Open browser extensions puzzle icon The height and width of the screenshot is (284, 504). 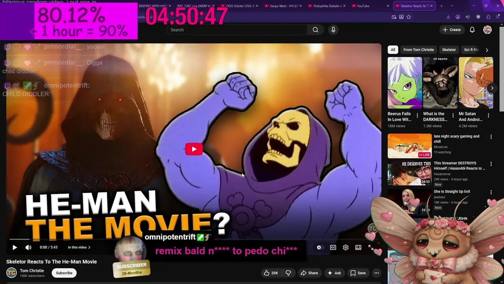pyautogui.click(x=488, y=17)
